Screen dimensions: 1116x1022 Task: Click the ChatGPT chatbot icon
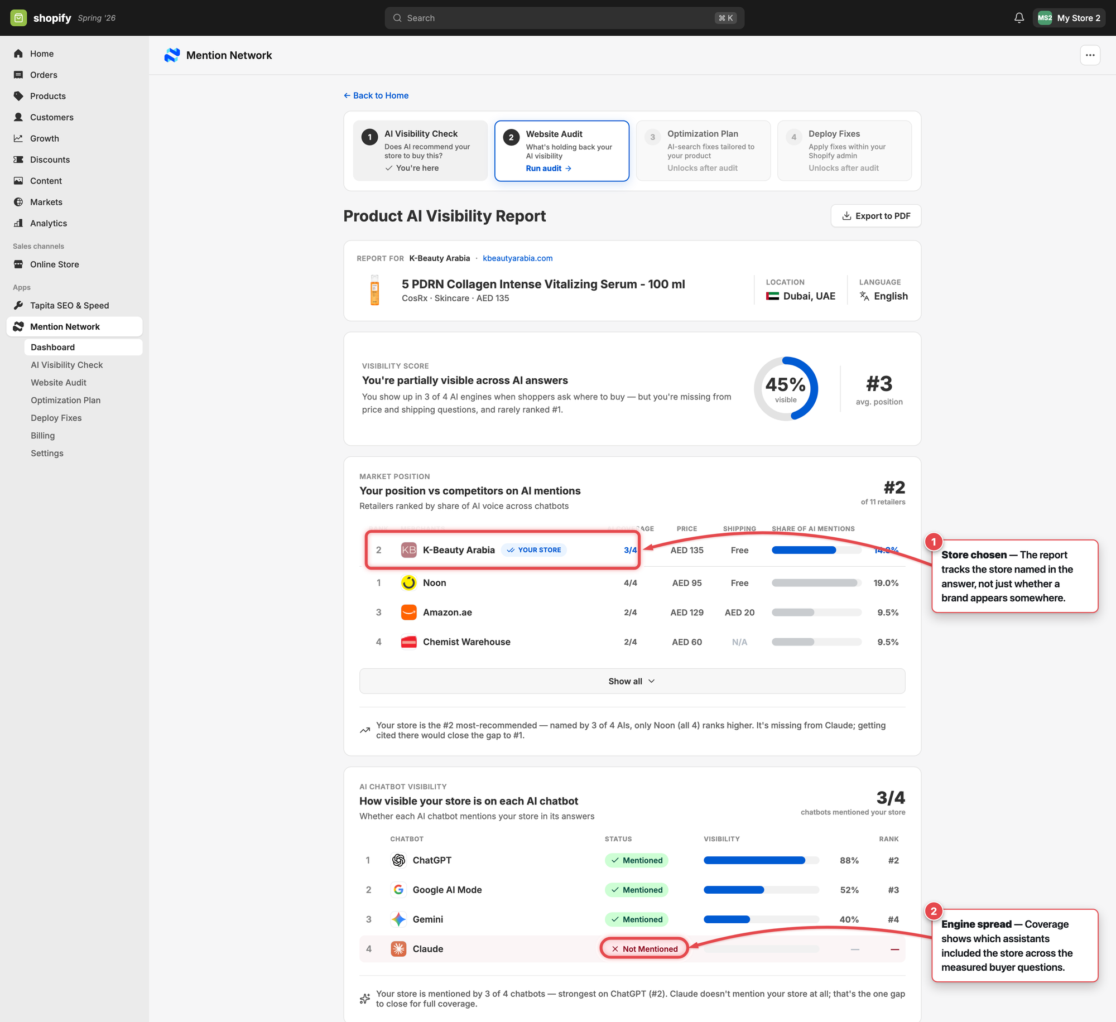(x=398, y=860)
